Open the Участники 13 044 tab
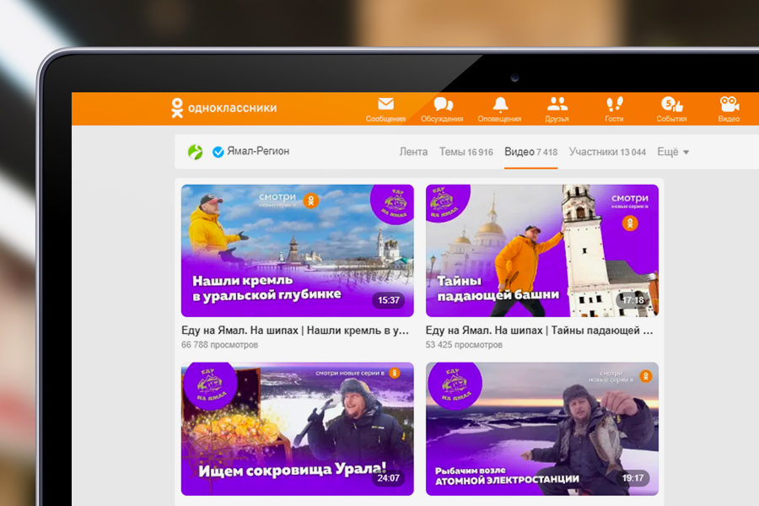Screen dimensions: 759x506 607,152
